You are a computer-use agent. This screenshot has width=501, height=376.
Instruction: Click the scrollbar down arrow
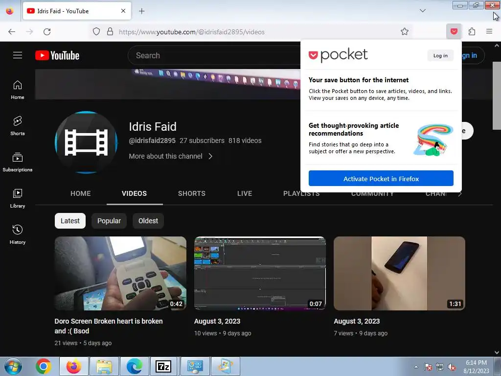[x=497, y=352]
